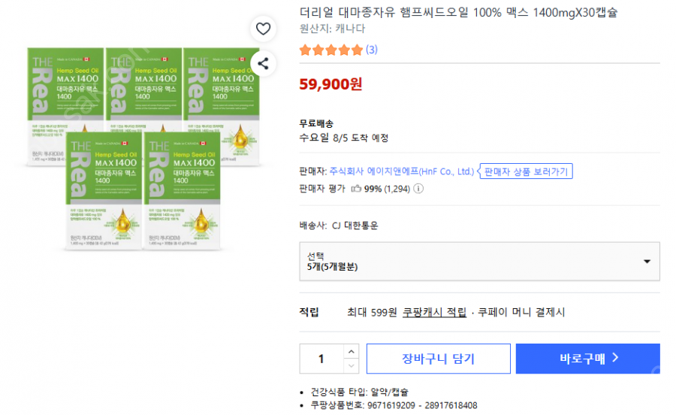Image resolution: width=676 pixels, height=415 pixels.
Task: Click the thumbs-up seller rating icon
Action: [356, 189]
